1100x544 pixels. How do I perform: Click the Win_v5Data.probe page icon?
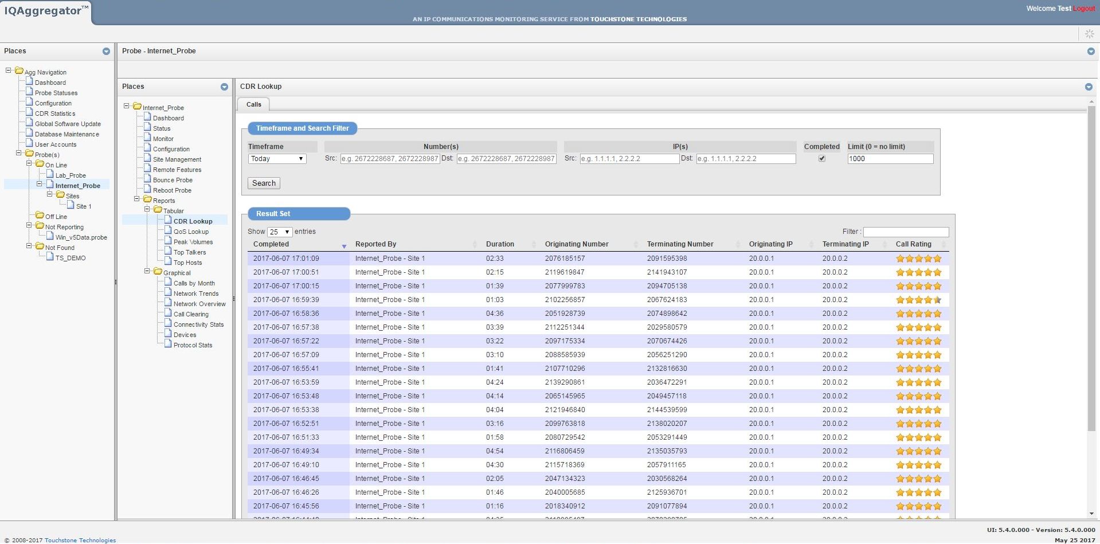tap(50, 236)
